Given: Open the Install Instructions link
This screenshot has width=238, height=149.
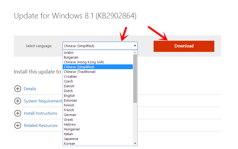Looking at the screenshot, I should click(x=40, y=113).
